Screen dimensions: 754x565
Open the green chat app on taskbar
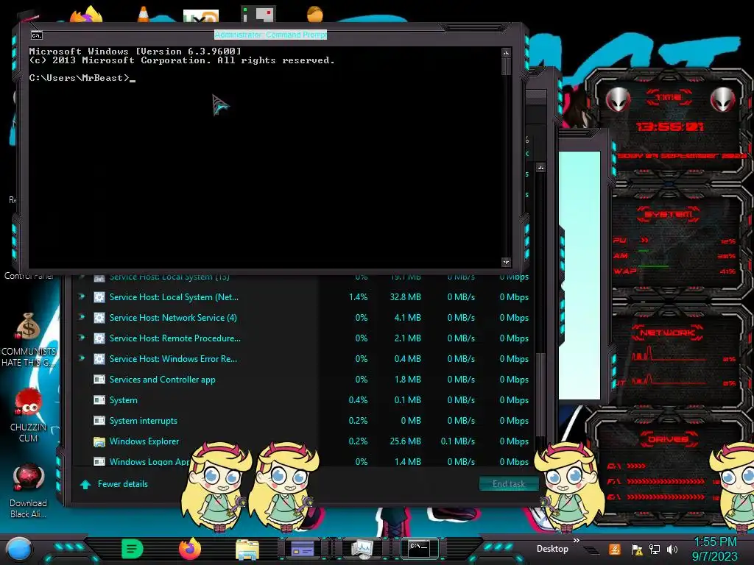coord(133,549)
